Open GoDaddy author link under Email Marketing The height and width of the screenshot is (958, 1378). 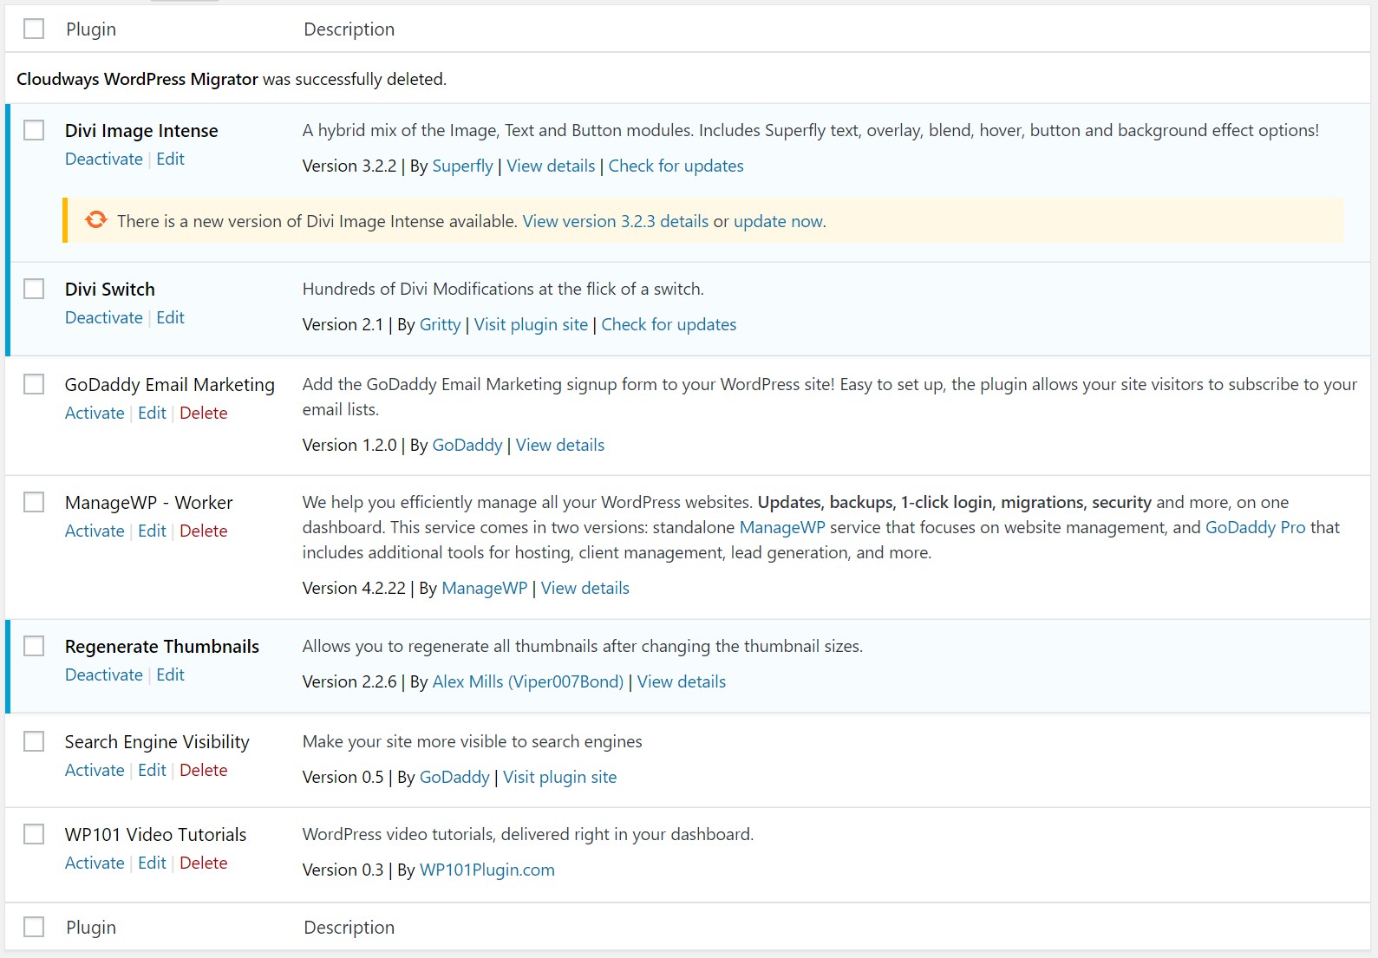[467, 446]
